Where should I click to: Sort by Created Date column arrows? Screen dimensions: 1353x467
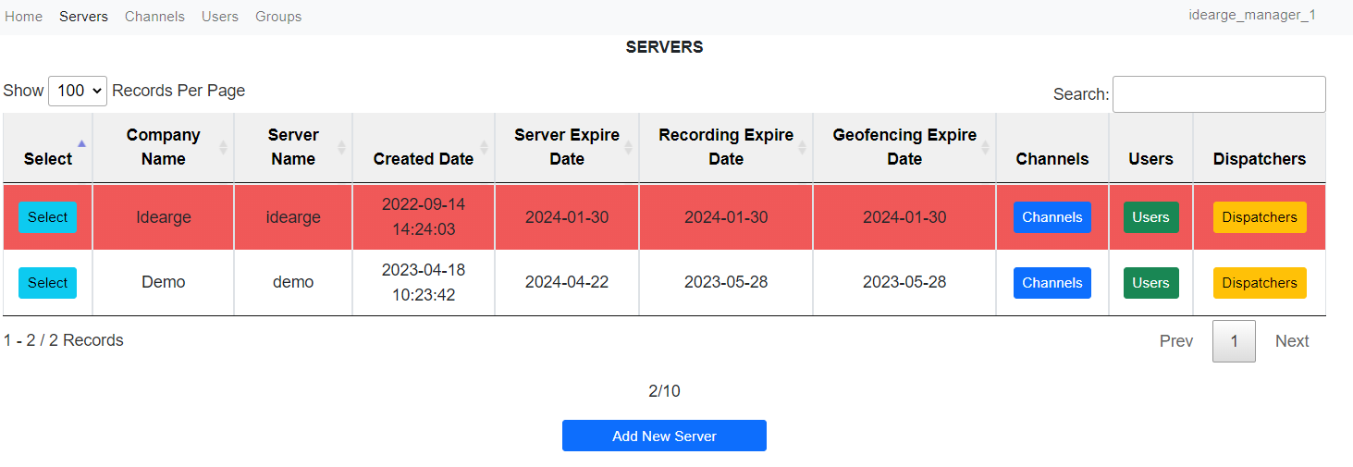tap(484, 147)
